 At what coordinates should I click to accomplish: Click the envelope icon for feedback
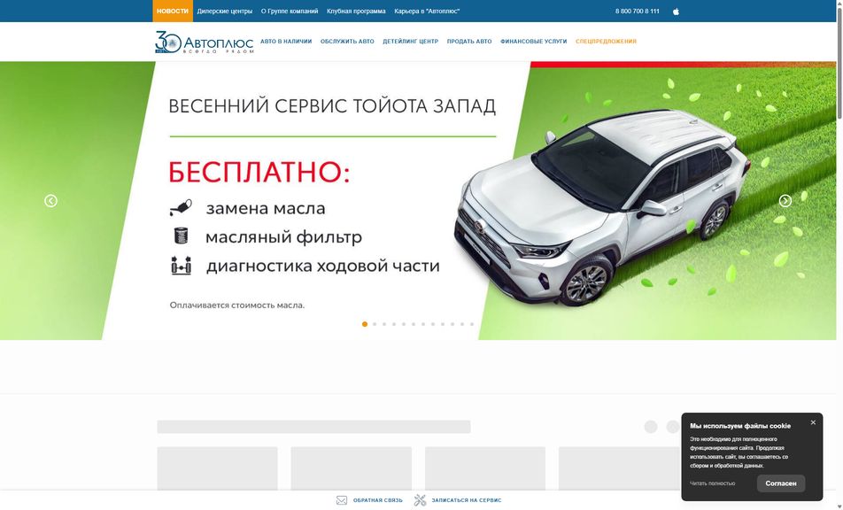pos(342,500)
